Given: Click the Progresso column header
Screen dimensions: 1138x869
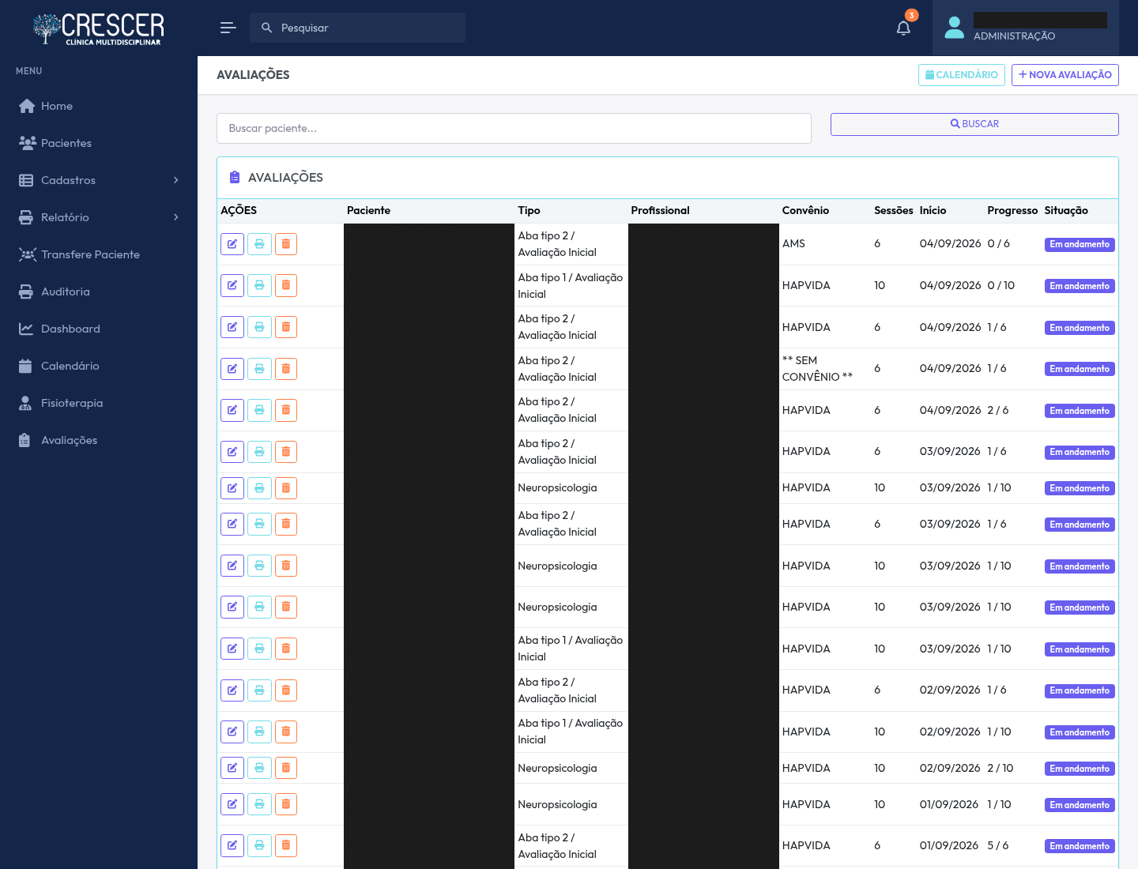Looking at the screenshot, I should click(1012, 210).
